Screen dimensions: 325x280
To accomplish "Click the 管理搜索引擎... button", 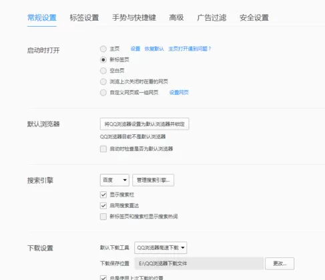I will tap(153, 180).
